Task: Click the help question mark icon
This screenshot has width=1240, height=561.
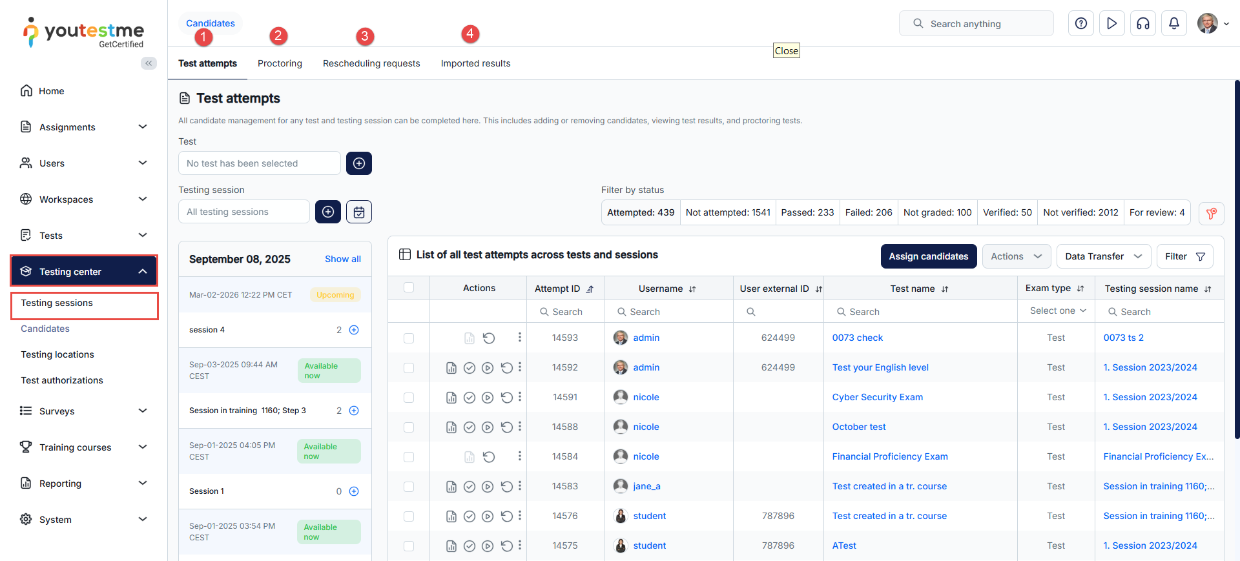Action: (x=1080, y=24)
